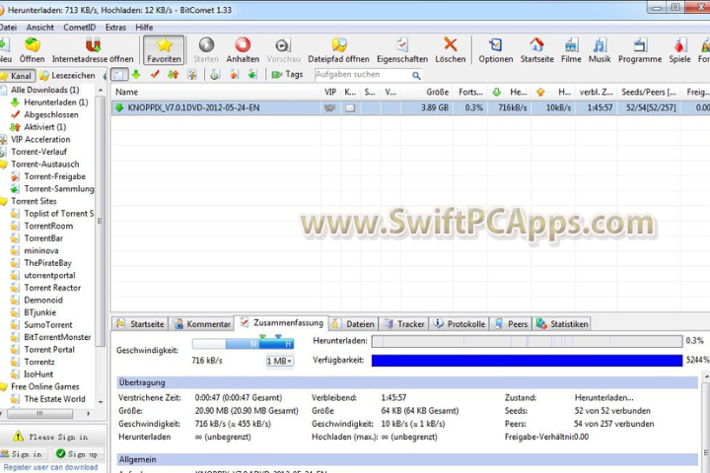Sort by the Name column header

click(216, 92)
